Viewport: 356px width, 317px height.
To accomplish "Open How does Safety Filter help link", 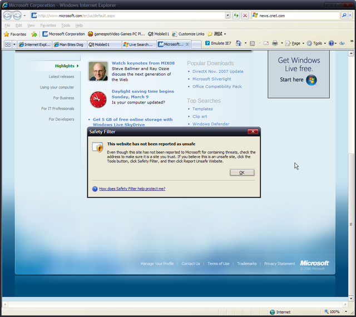I will (x=132, y=189).
